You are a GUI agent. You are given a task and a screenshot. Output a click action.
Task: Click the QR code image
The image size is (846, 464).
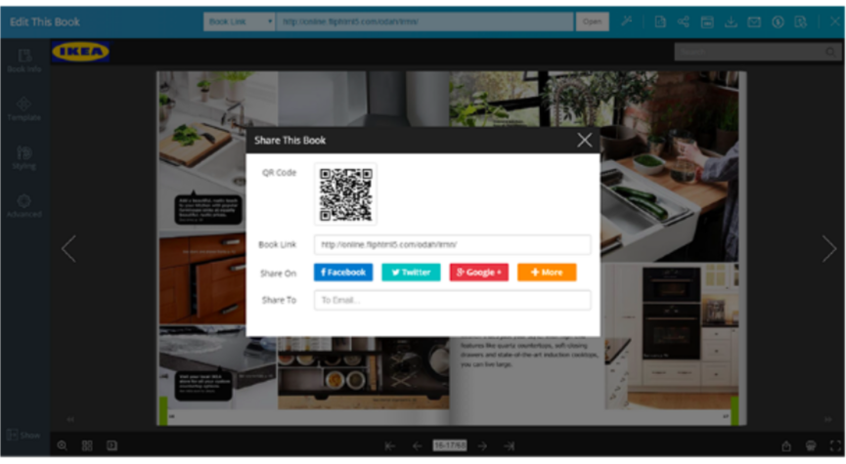(x=346, y=194)
